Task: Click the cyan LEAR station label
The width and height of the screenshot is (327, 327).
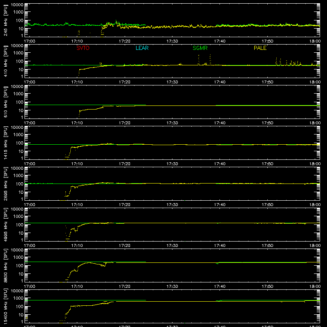Action: tap(142, 48)
